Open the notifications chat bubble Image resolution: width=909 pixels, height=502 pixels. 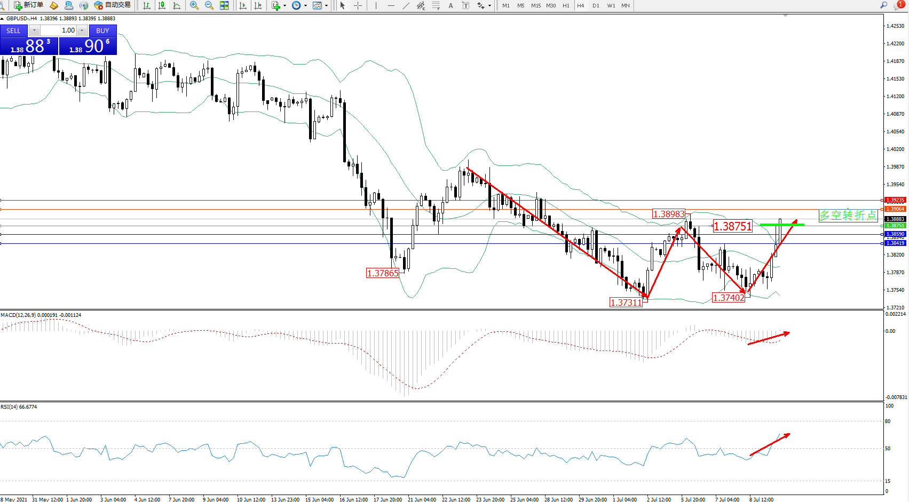[899, 5]
